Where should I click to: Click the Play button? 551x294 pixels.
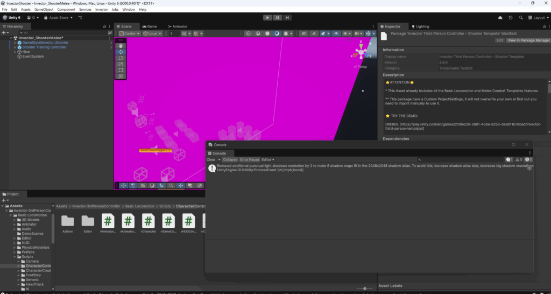267,18
